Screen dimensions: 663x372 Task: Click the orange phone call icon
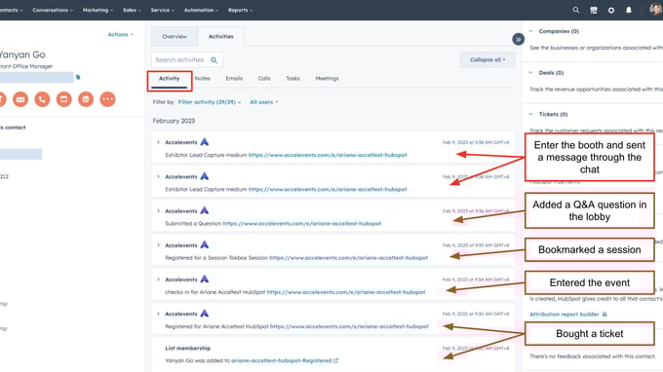click(42, 99)
